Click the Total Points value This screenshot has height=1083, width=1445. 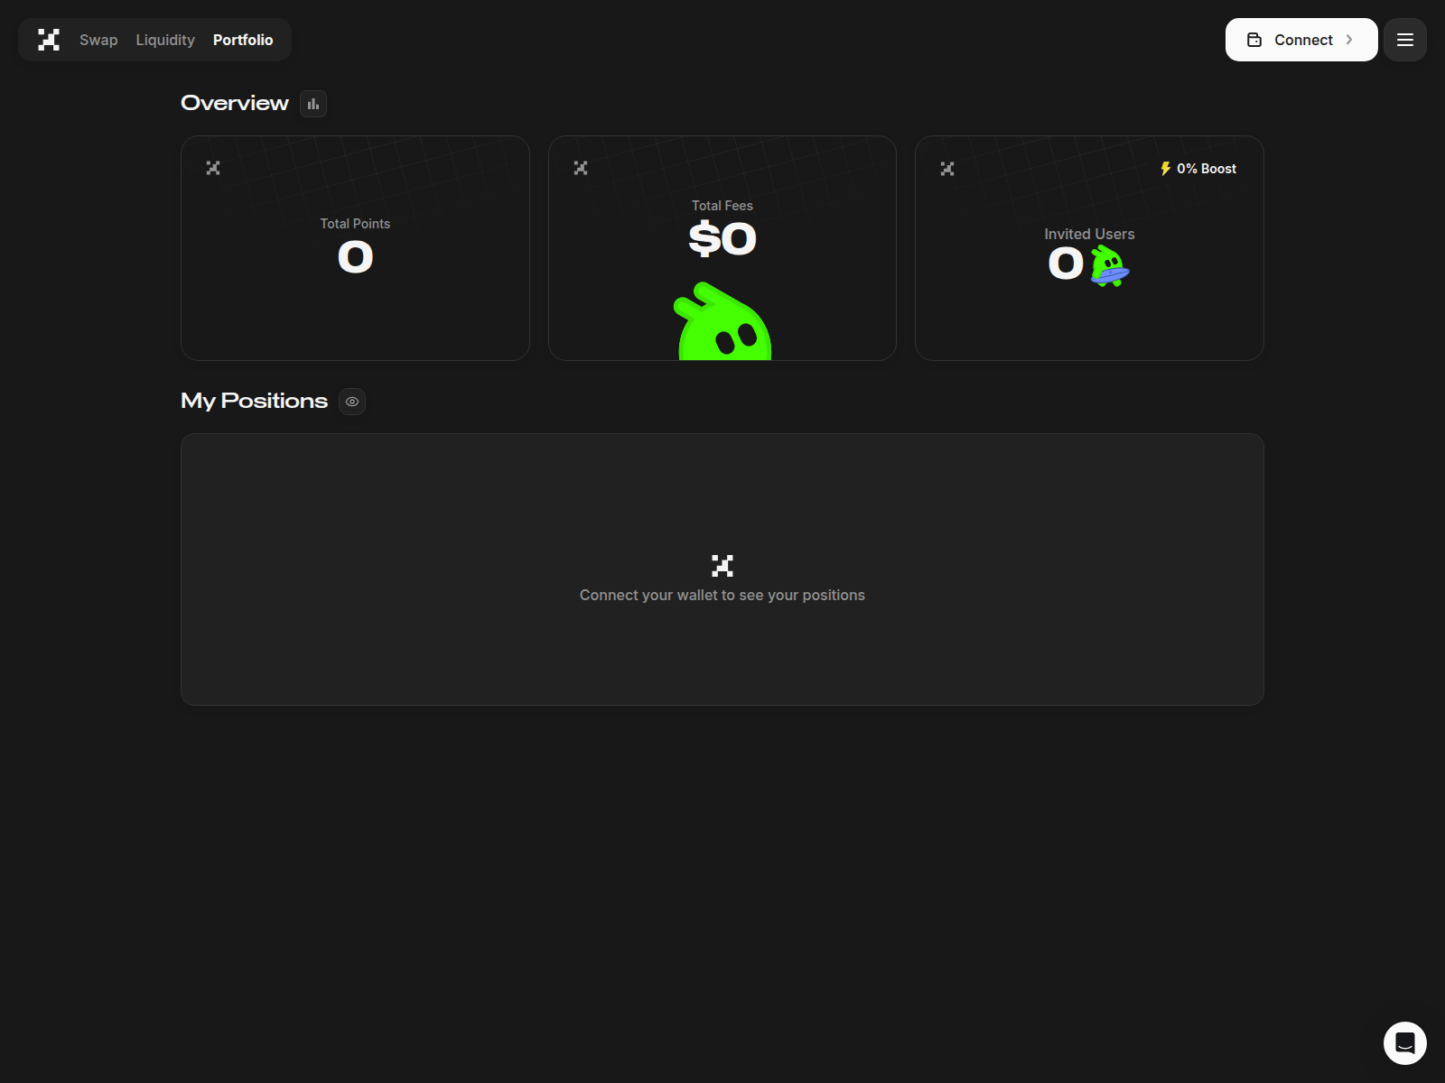(355, 258)
